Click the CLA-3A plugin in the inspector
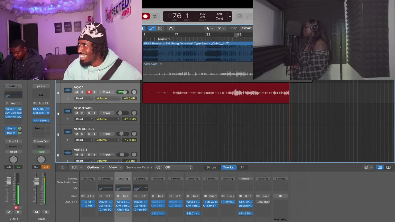395x222 pixels. 41,109
